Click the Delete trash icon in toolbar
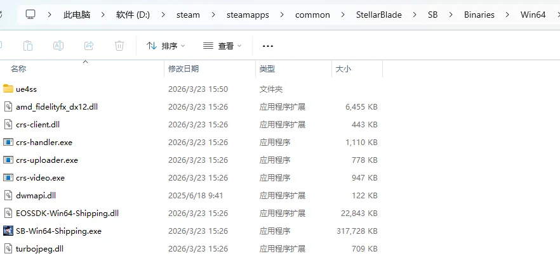 119,46
